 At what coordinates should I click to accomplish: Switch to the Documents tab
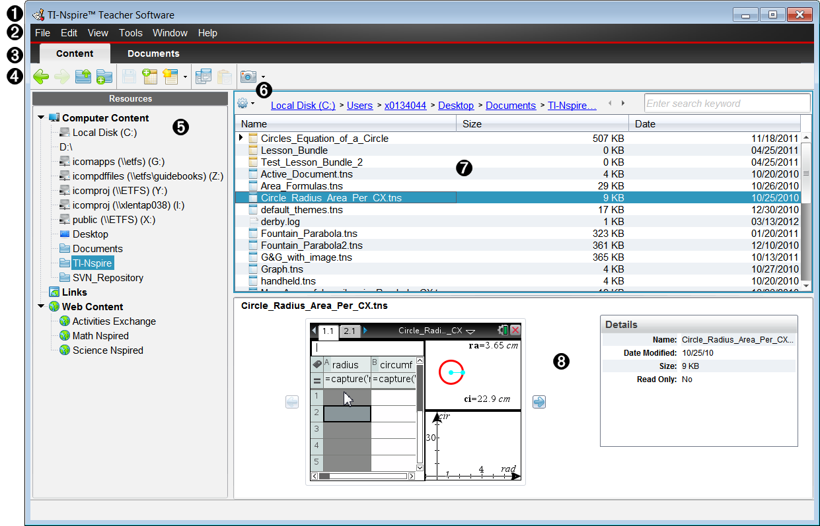point(153,53)
